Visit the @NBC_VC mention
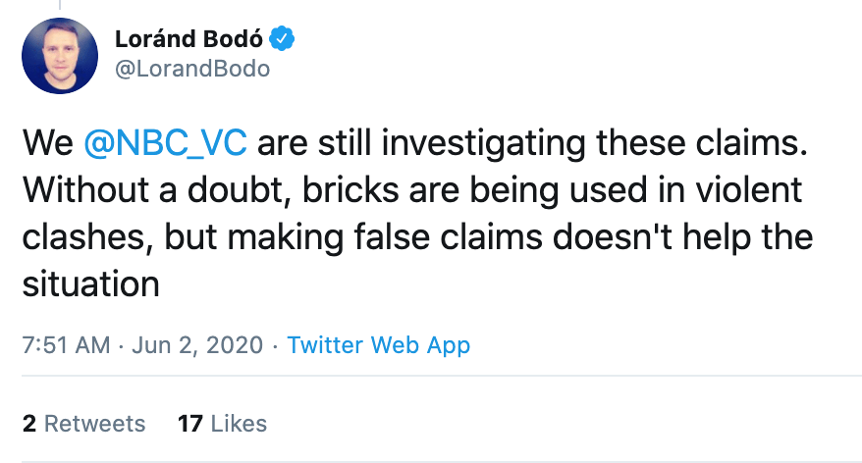This screenshot has width=862, height=463. pyautogui.click(x=166, y=143)
